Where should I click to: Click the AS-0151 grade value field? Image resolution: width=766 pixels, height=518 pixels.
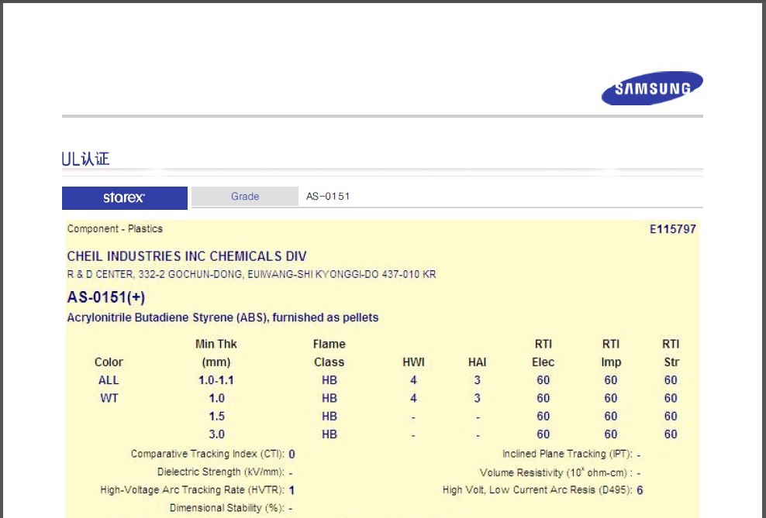coord(328,197)
